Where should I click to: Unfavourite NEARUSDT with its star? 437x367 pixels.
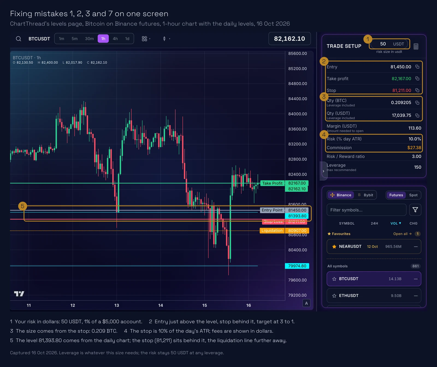(x=334, y=247)
